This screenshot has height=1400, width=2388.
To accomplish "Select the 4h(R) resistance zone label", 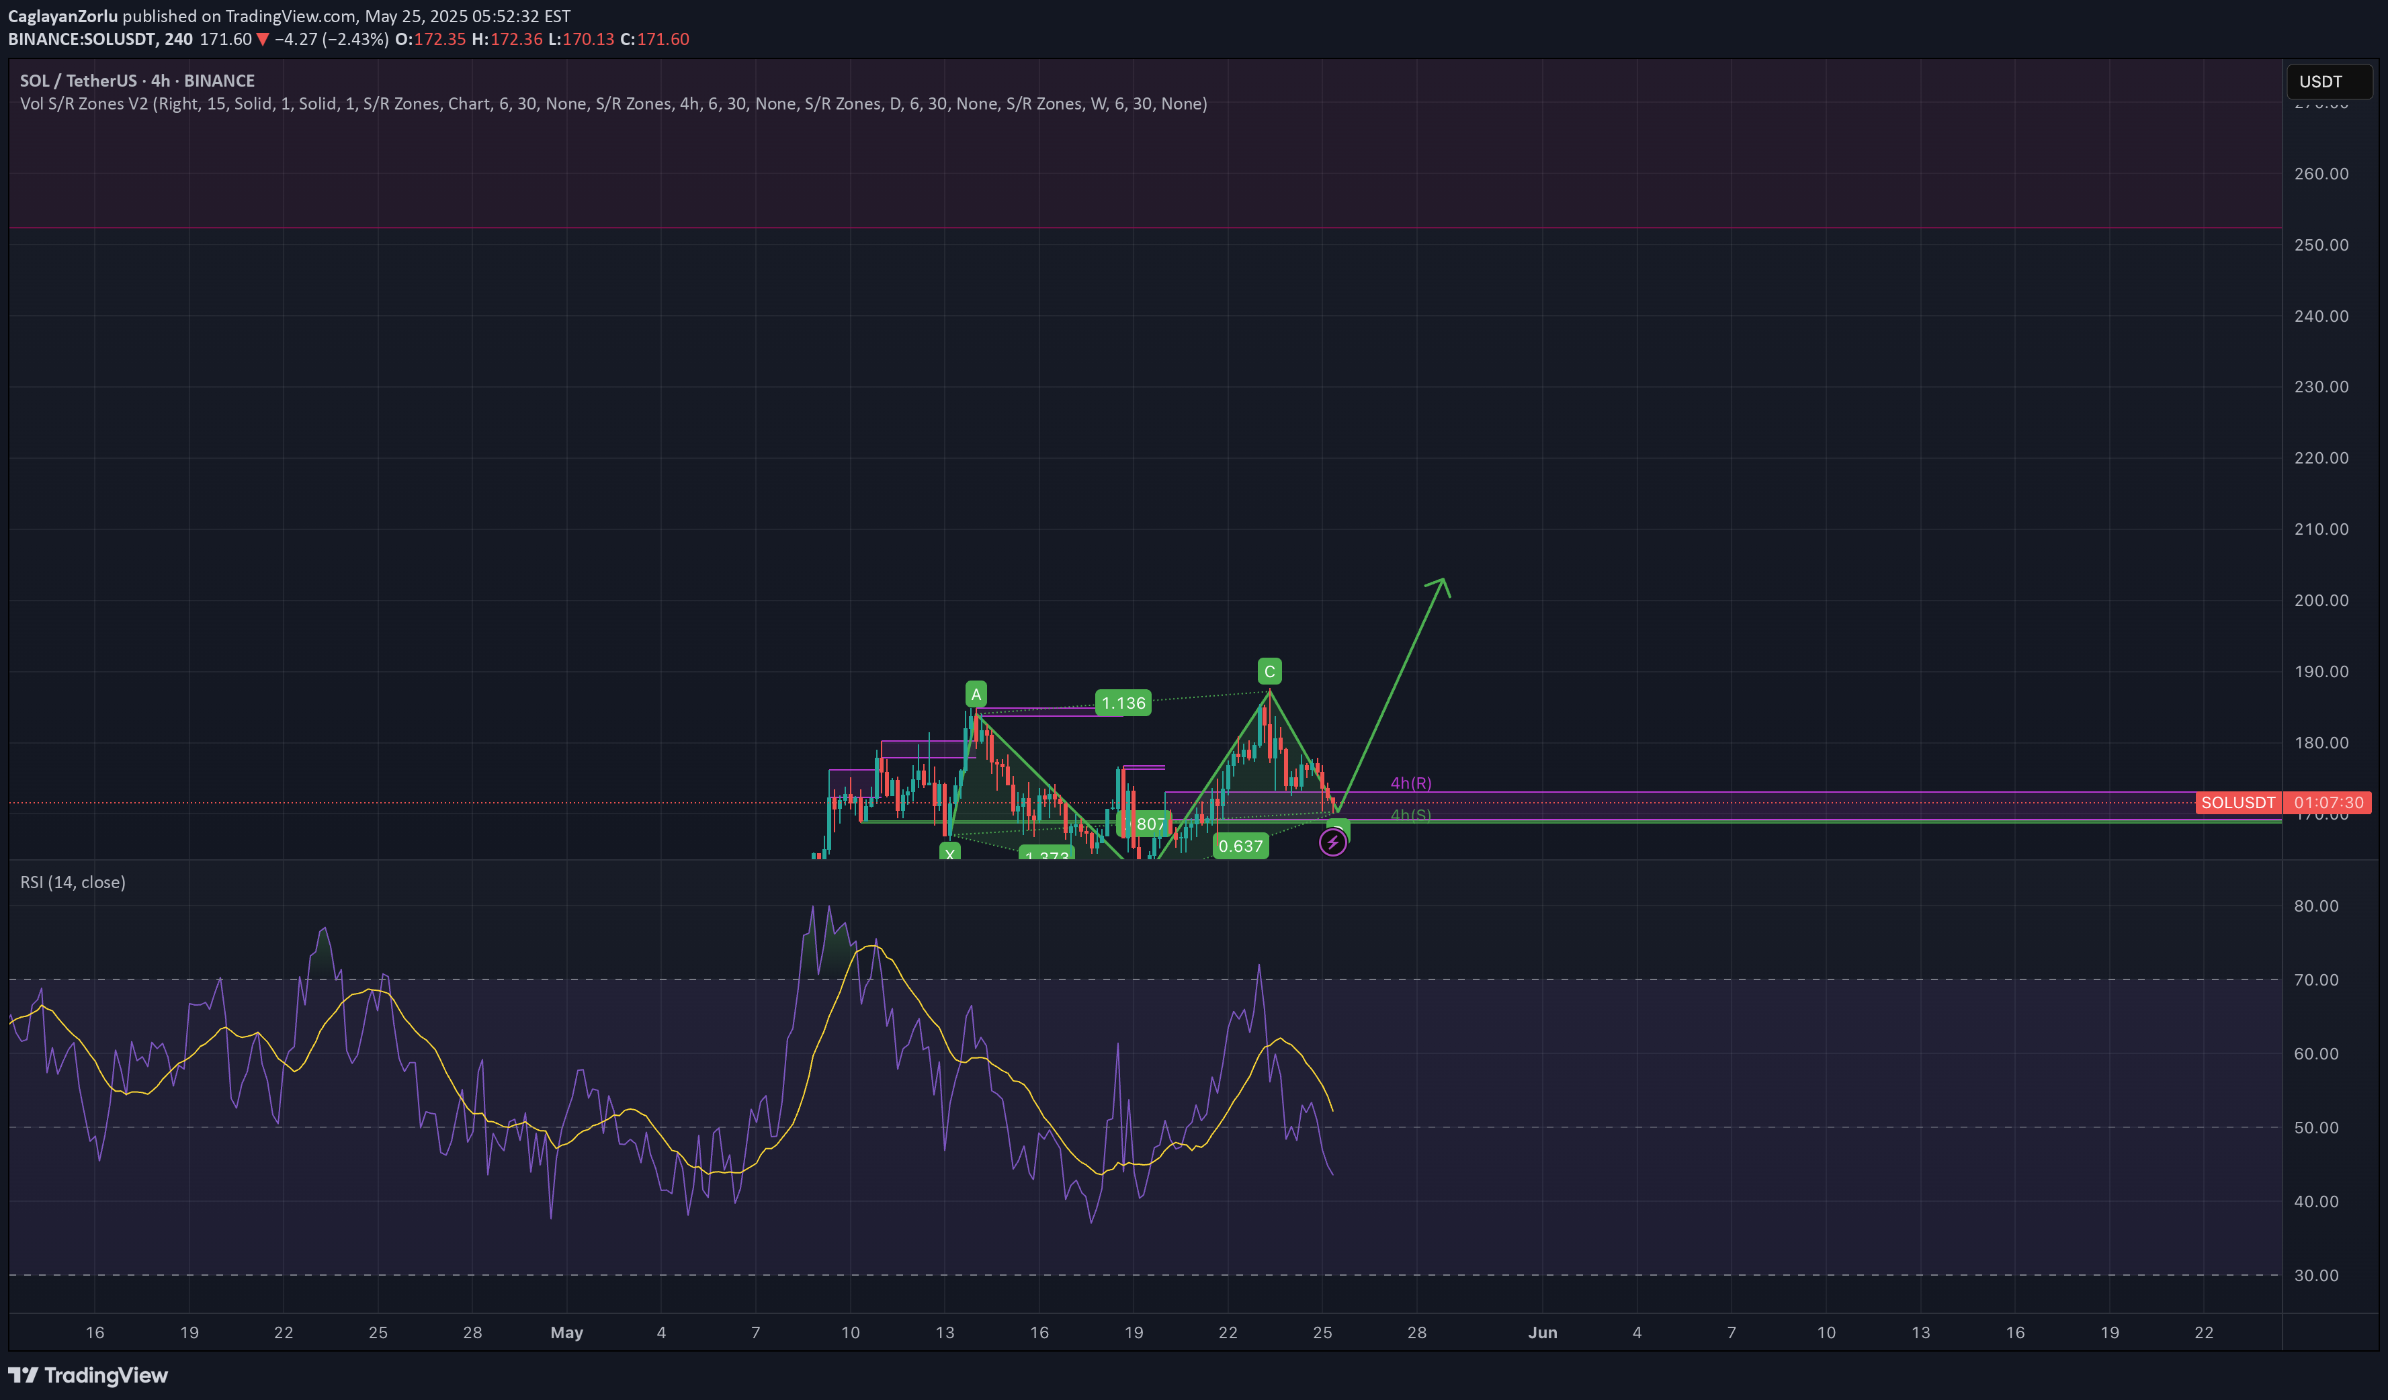I will point(1411,783).
